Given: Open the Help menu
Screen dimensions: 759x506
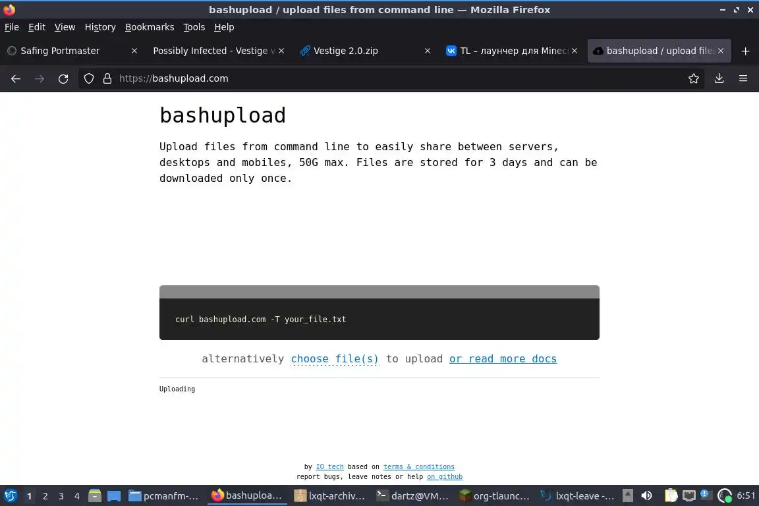Looking at the screenshot, I should (x=224, y=27).
